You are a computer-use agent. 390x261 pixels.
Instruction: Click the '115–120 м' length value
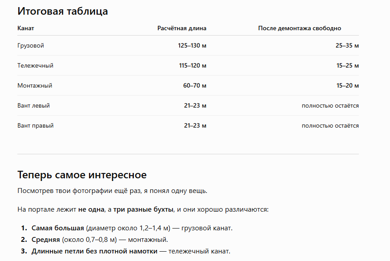click(x=193, y=66)
